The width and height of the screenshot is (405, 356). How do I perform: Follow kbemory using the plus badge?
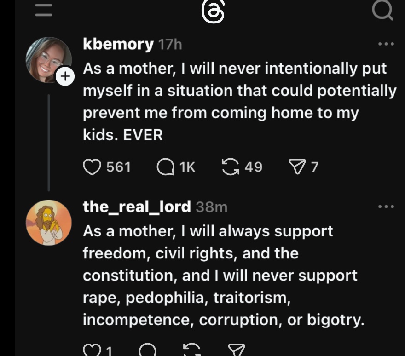click(x=65, y=77)
